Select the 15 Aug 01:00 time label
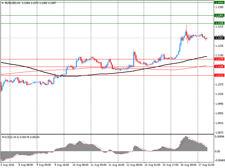Viewport: 225px width, 168px height. pos(152,165)
